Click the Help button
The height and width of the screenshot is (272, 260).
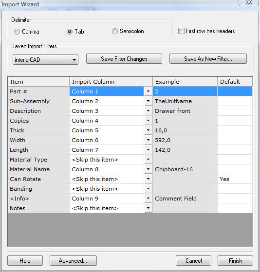pyautogui.click(x=25, y=260)
